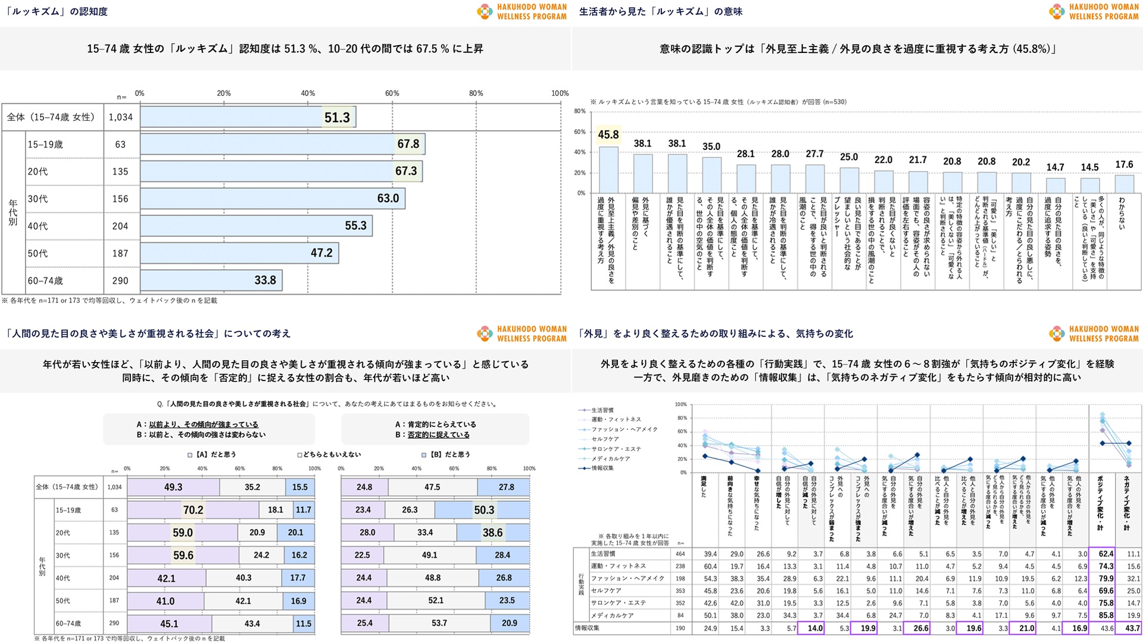Select the 情報収集 dark blue legend marker

point(583,469)
